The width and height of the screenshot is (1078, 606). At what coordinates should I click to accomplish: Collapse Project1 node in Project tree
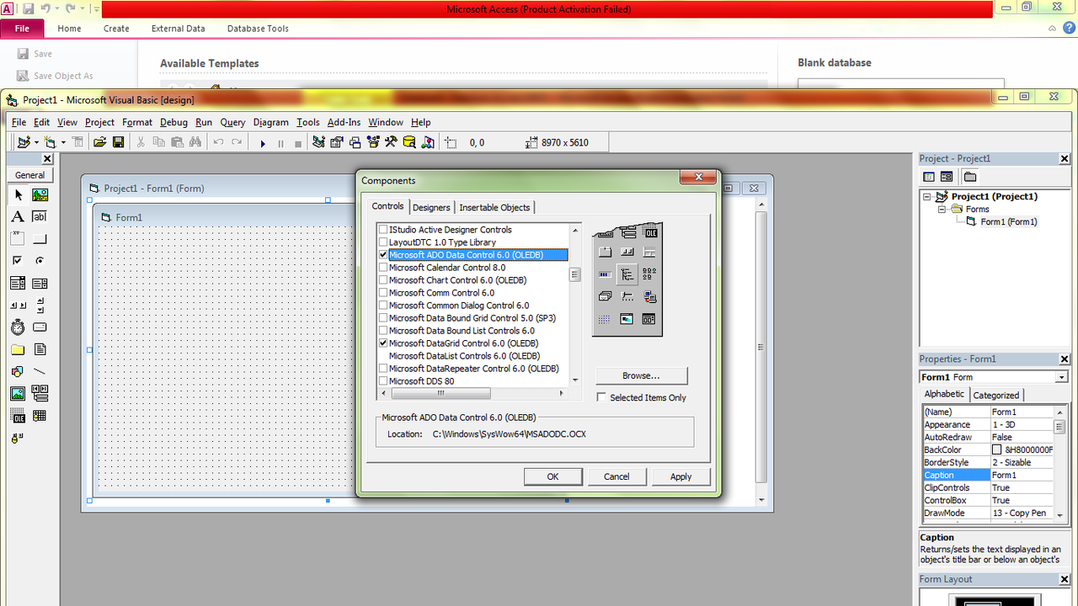(x=927, y=197)
